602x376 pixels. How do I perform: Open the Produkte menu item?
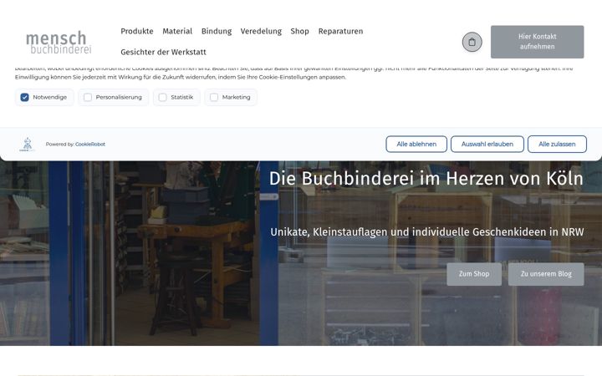point(136,31)
